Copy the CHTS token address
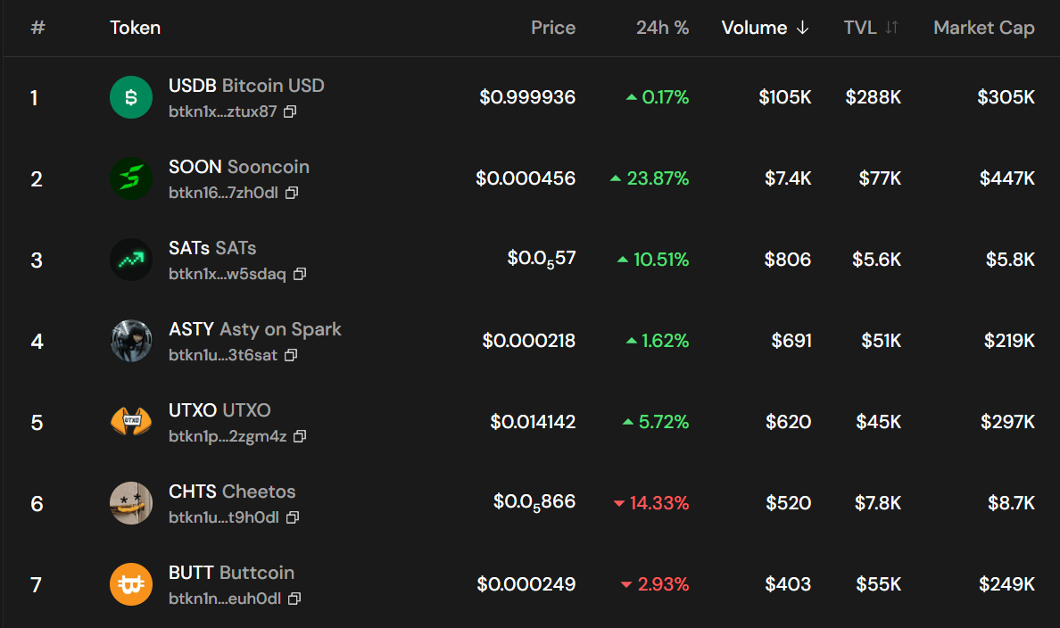The height and width of the screenshot is (628, 1060). coord(292,517)
